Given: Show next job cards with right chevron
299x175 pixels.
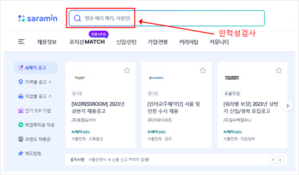Looking at the screenshot, I should [288, 106].
